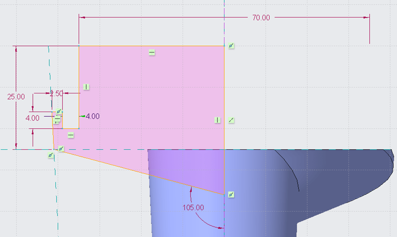The width and height of the screenshot is (397, 237).
Task: Click the red 4.00 dimension left of notch
Action: click(x=33, y=118)
